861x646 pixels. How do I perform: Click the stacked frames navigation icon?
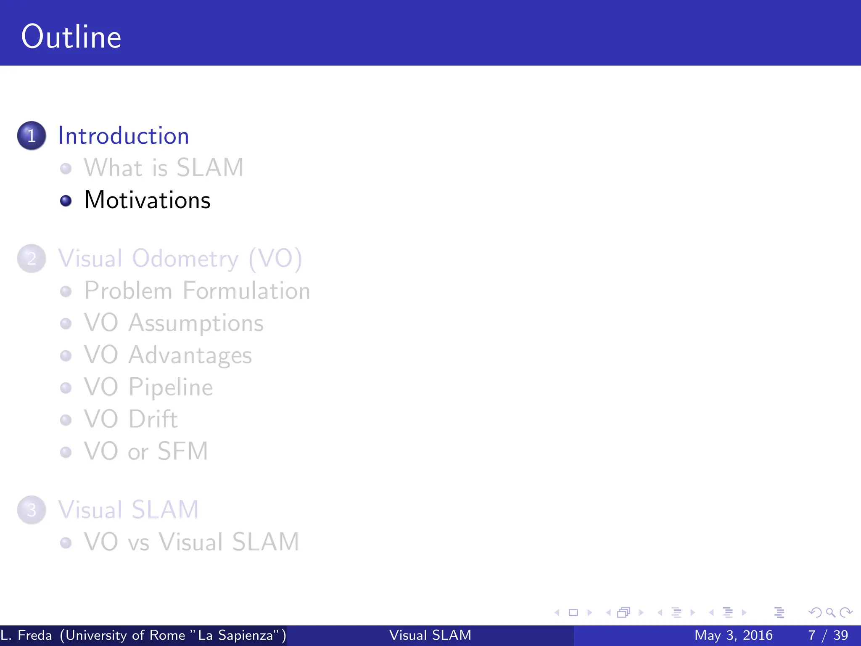tap(624, 613)
